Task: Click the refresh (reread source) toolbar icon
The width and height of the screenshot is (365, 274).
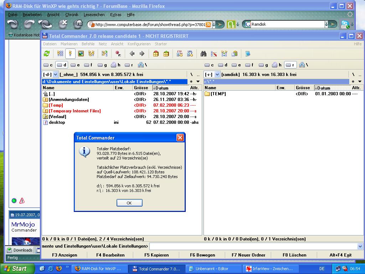Action: tap(47, 54)
